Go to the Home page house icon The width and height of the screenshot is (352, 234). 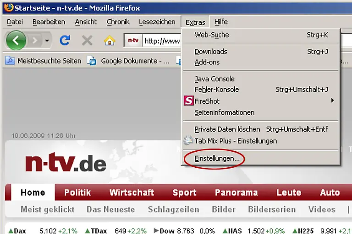(x=110, y=41)
